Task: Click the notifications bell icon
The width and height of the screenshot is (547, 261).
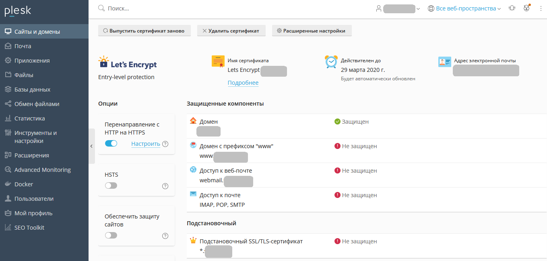Action: click(x=512, y=8)
